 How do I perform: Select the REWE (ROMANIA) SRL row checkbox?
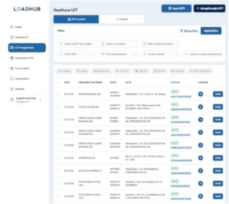[57, 94]
